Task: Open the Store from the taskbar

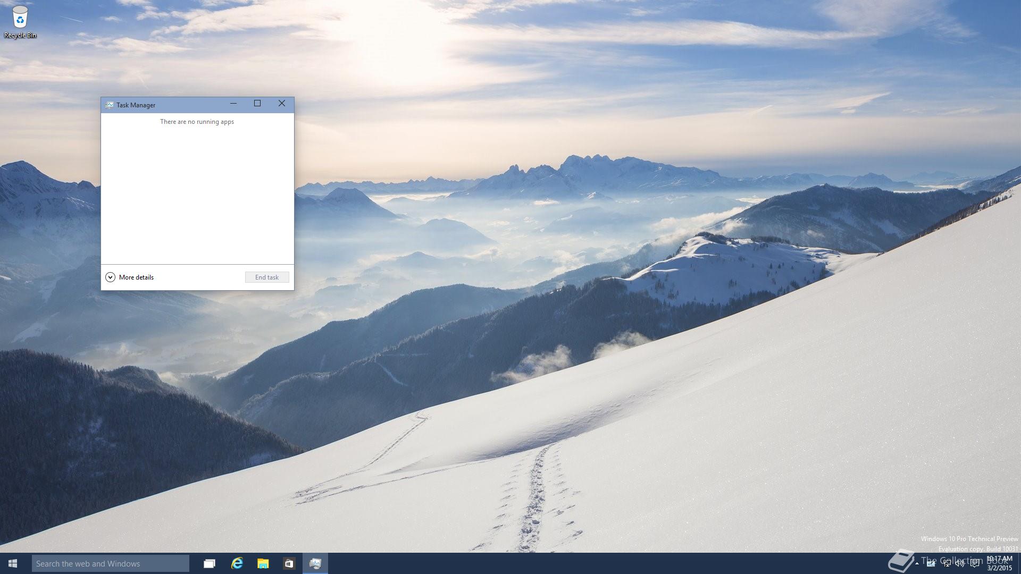Action: point(289,563)
